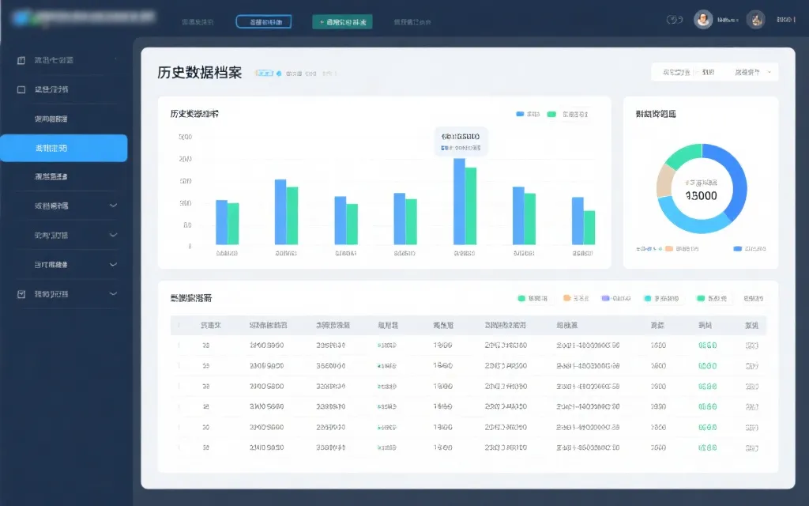The height and width of the screenshot is (506, 809).
Task: Toggle the orange legend item above the table
Action: 570,298
